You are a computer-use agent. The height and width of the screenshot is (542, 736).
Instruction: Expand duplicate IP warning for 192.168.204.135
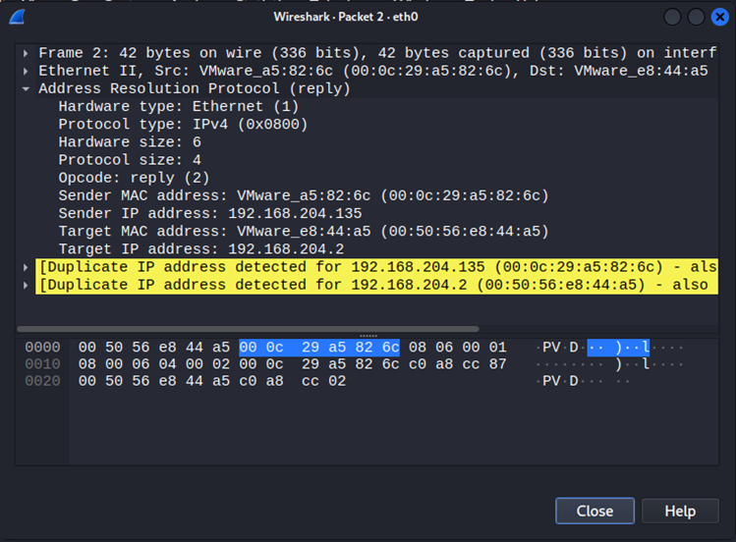(27, 267)
